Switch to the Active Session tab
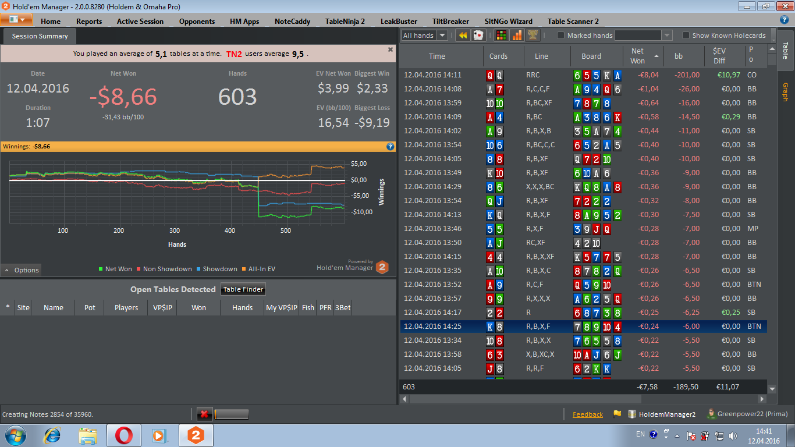Screen dimensions: 795x447 140,22
